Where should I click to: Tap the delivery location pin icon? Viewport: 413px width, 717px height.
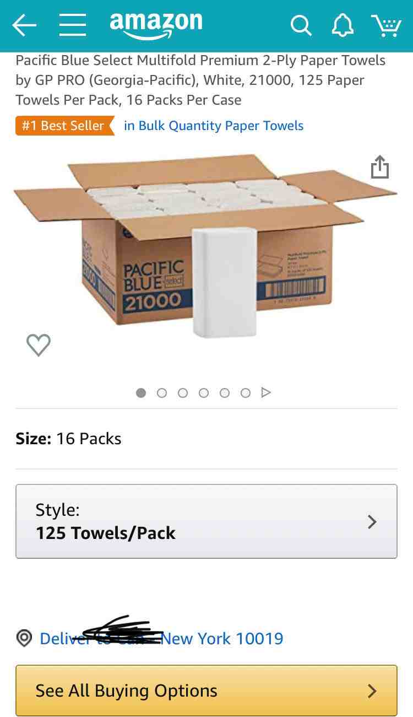coord(24,638)
